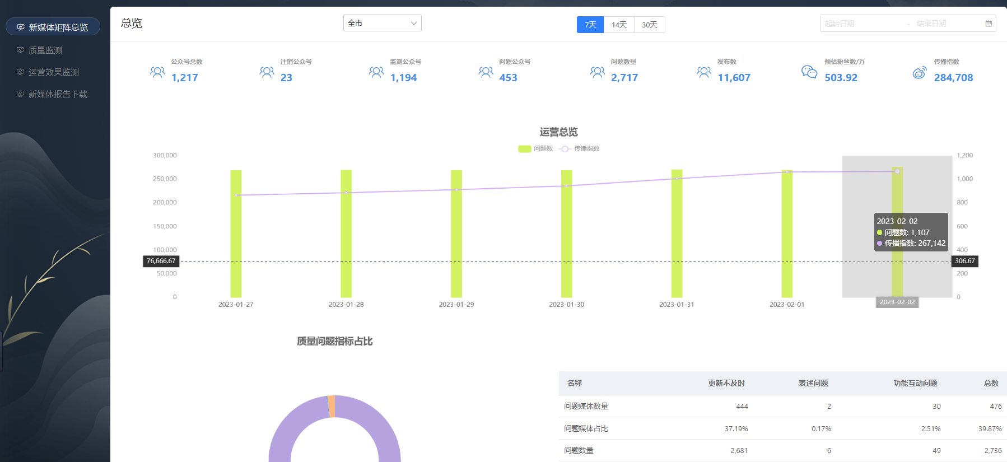Click the 2,717 问题数量 value
The height and width of the screenshot is (462, 1007).
(624, 78)
